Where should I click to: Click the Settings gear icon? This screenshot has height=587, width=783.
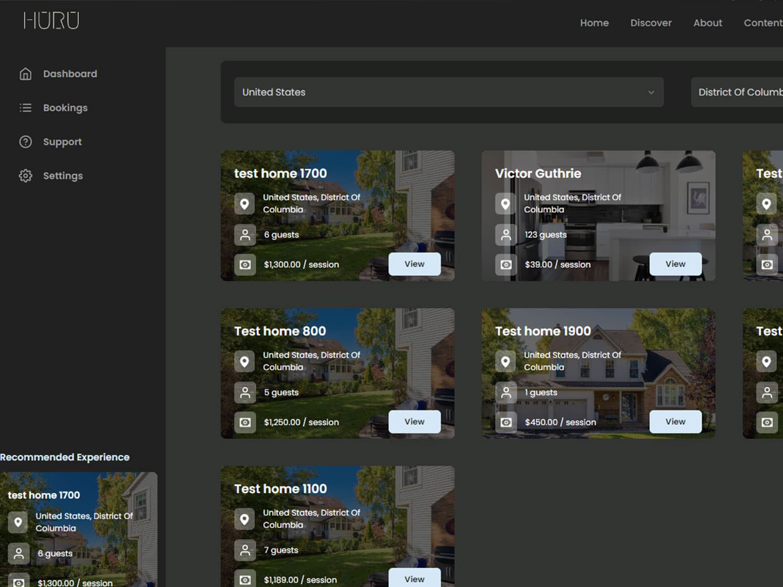point(26,176)
